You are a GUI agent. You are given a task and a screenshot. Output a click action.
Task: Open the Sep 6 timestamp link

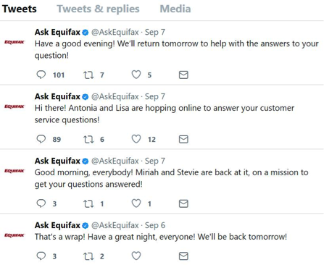pyautogui.click(x=155, y=225)
